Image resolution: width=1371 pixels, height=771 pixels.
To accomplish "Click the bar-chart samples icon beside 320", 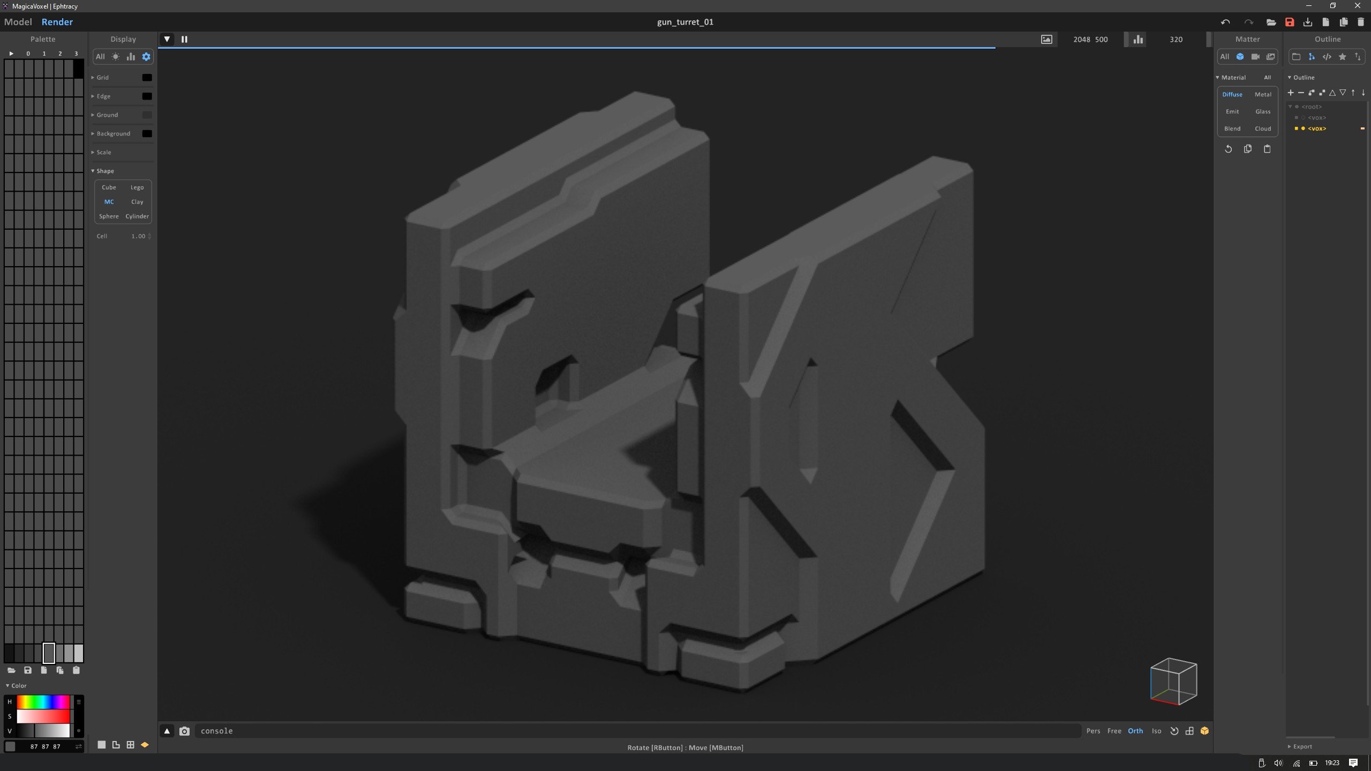I will (1138, 39).
